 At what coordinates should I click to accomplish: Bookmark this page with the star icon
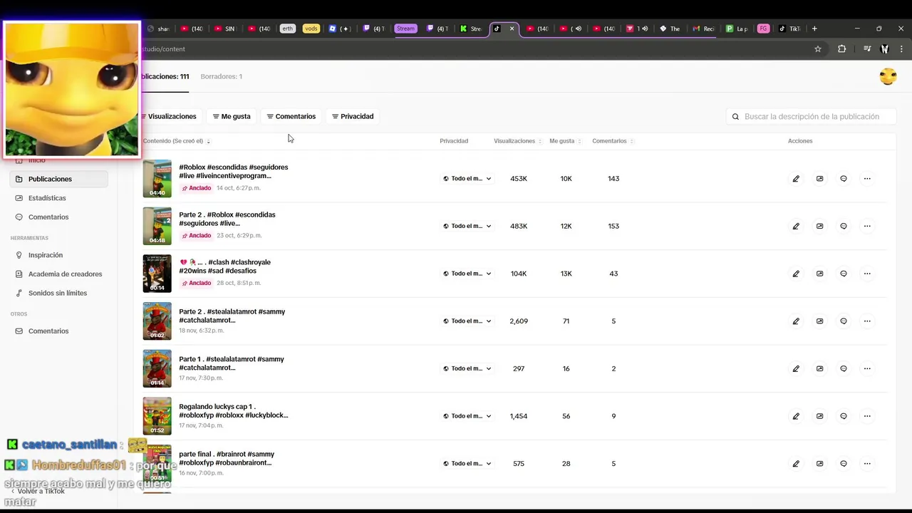[818, 49]
